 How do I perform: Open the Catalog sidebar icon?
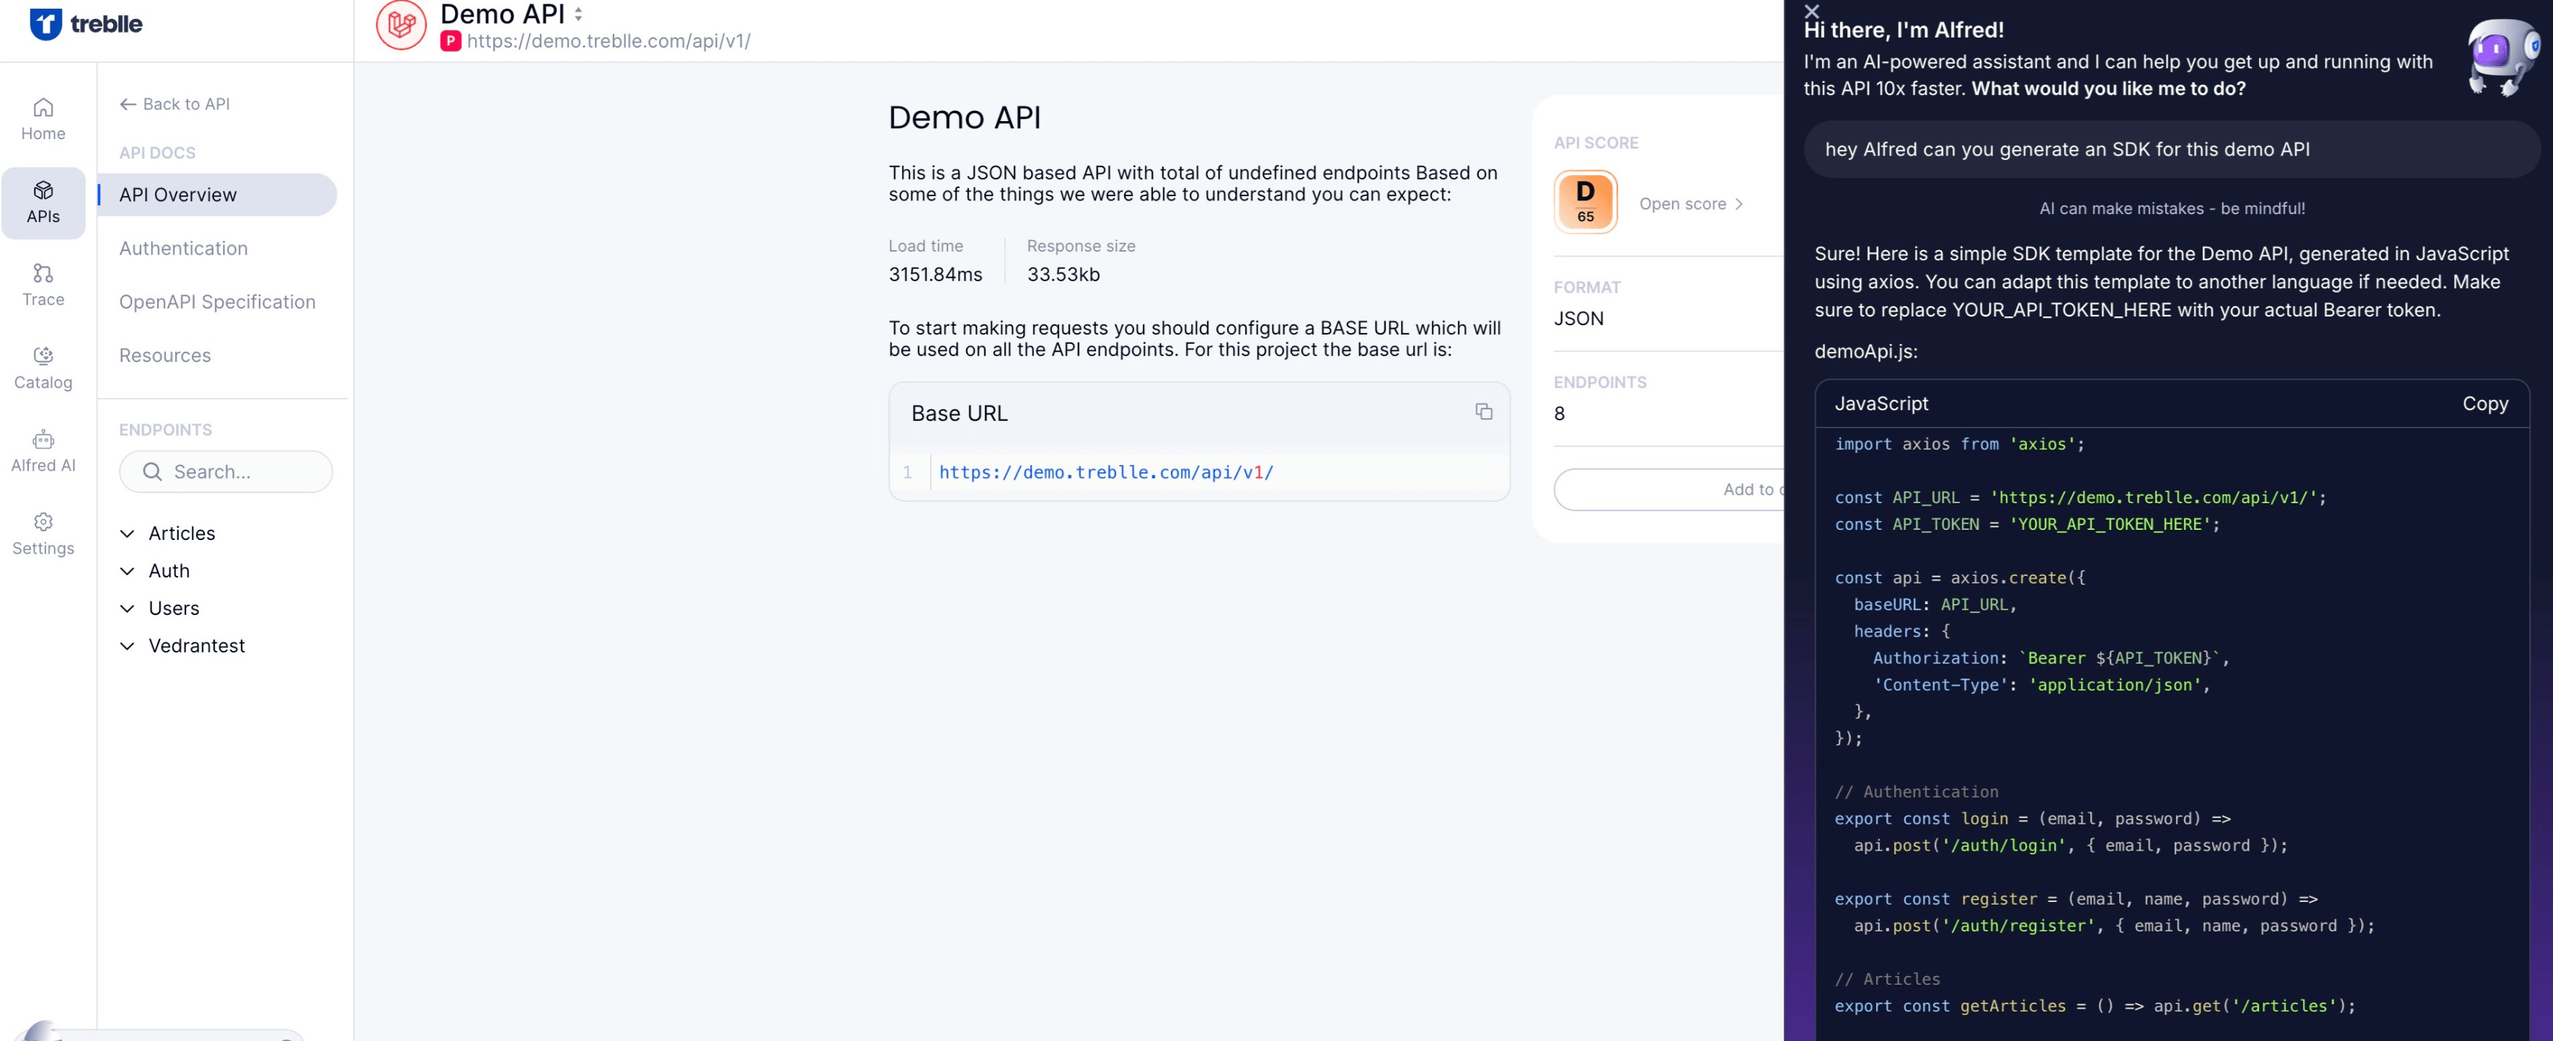tap(43, 368)
